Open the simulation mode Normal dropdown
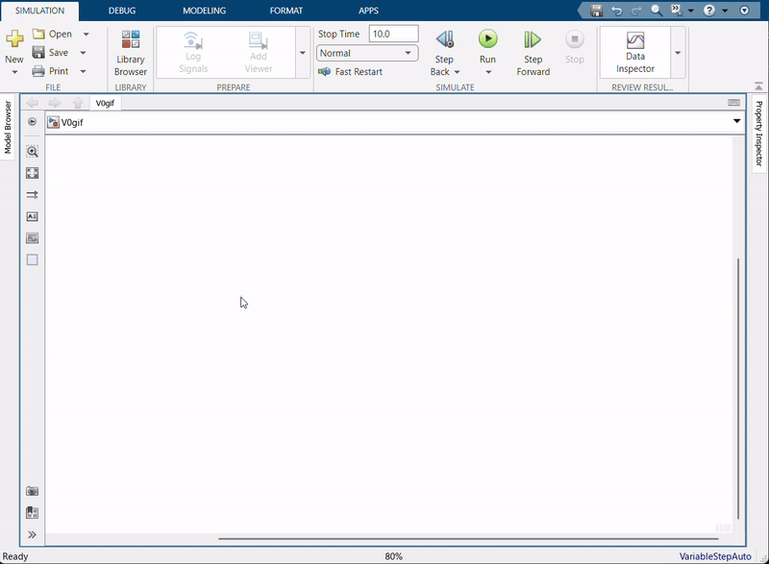The height and width of the screenshot is (564, 769). [367, 54]
